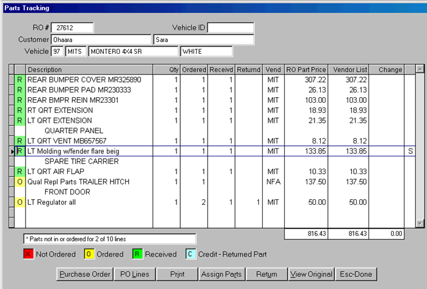This screenshot has width=427, height=289.
Task: Click the Vehicle ID field
Action: point(230,28)
